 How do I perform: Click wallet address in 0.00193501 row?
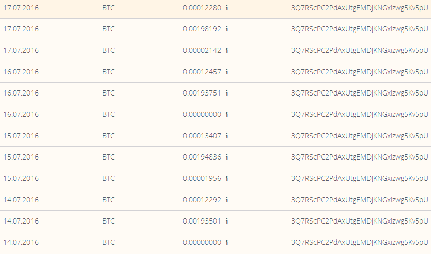[359, 221]
